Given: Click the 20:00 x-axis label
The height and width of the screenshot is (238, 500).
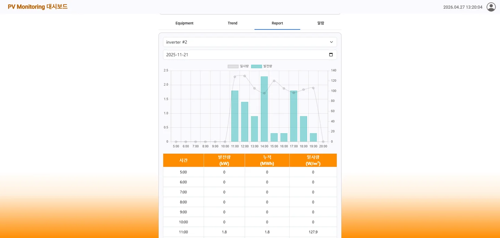Looking at the screenshot, I should point(323,146).
